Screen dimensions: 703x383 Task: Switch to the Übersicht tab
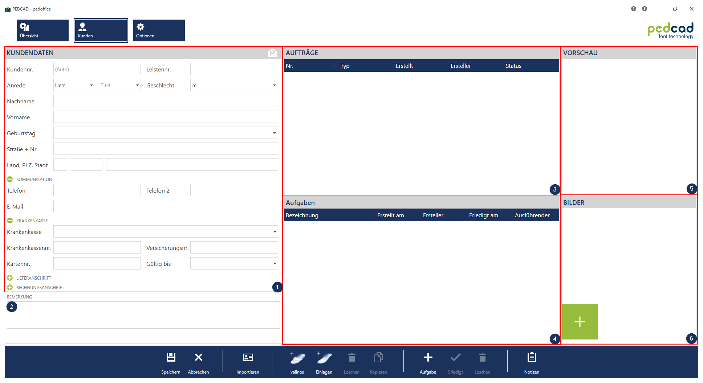point(42,30)
